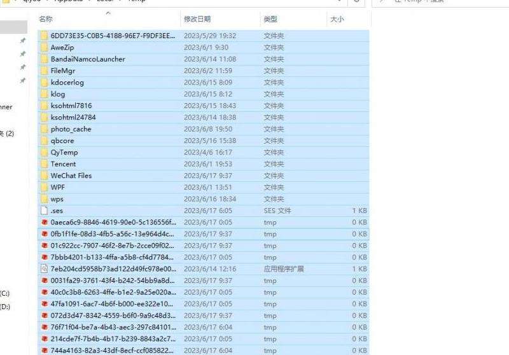Sort files by 名称 column header
The width and height of the screenshot is (509, 355).
[x=46, y=20]
